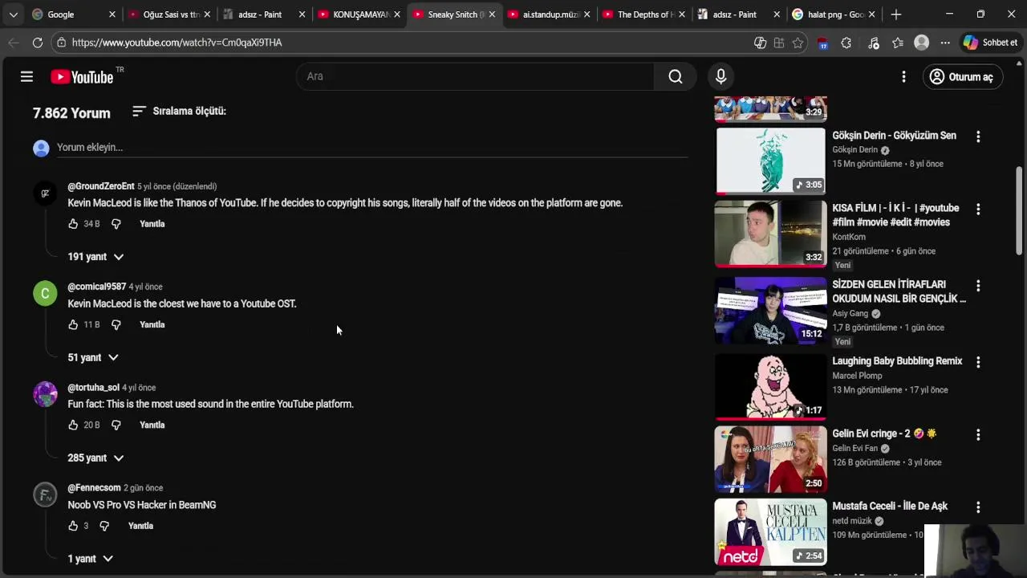Image resolution: width=1027 pixels, height=578 pixels.
Task: Open @comical9587 profile avatar
Action: [x=45, y=294]
